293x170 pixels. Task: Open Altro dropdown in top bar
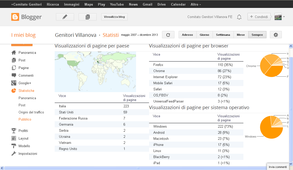196,4
